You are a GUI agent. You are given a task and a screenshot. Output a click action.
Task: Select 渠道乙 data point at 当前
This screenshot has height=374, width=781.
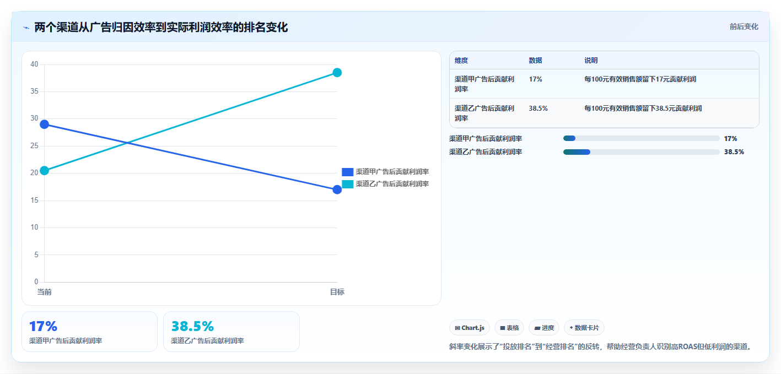point(45,171)
